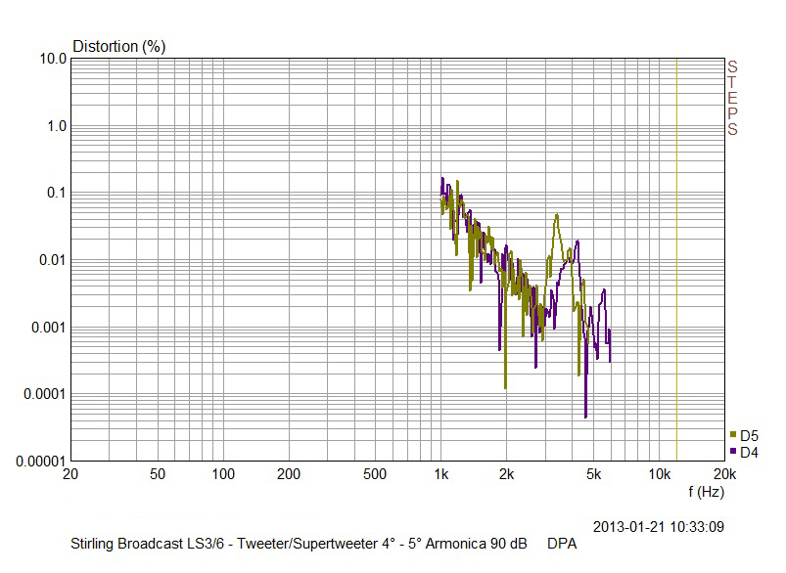Viewport: 786px width, 573px height.
Task: Click the 20 frequency tick label
Action: point(70,474)
